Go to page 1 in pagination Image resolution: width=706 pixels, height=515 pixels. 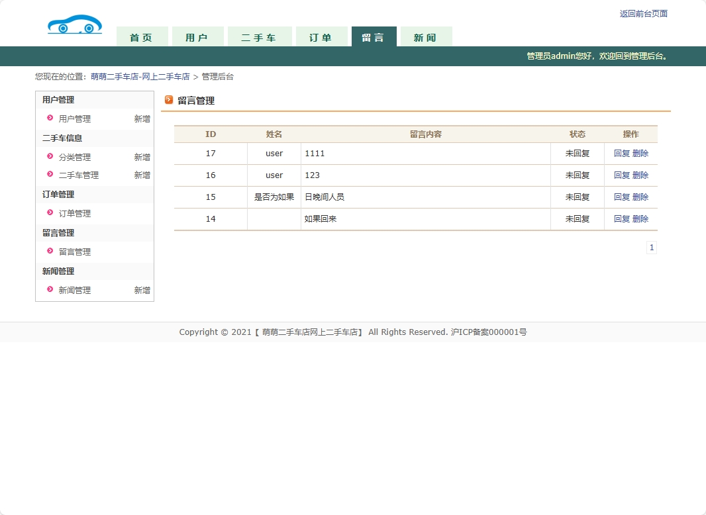pyautogui.click(x=652, y=248)
